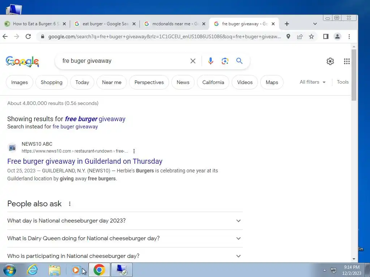Click the Chrome taskbar icon

[x=99, y=270]
